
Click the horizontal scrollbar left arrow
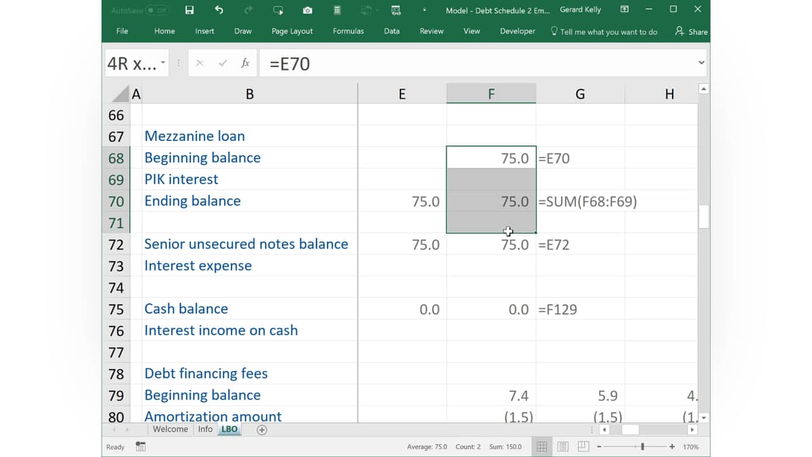[x=605, y=430]
